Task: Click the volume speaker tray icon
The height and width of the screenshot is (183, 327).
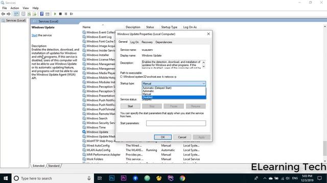Action: tap(288, 178)
